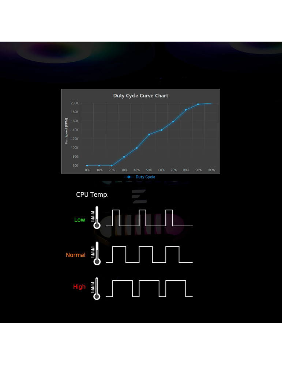Click the Fan Speed [RPM] axis label
282x365 pixels.
pyautogui.click(x=66, y=131)
